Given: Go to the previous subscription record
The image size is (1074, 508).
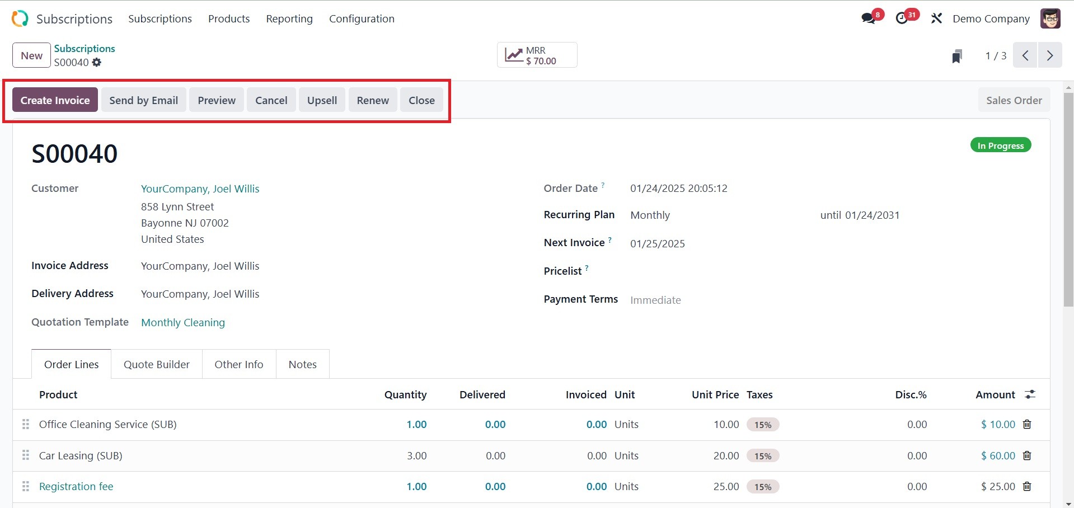Looking at the screenshot, I should point(1025,55).
